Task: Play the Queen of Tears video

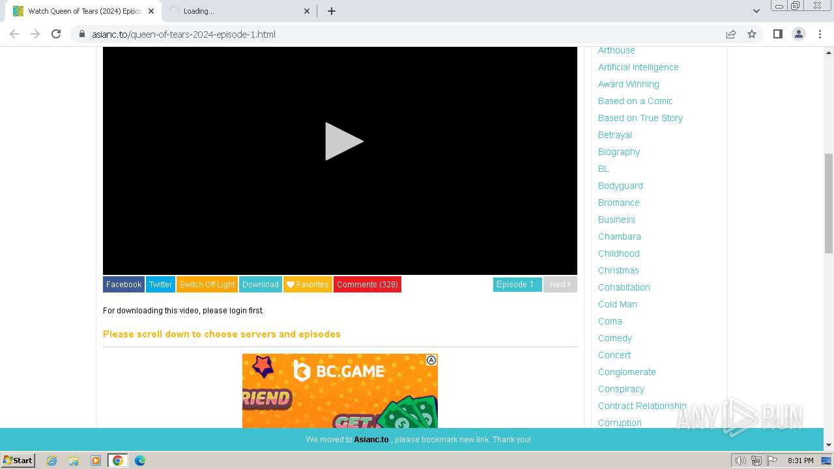Action: [x=344, y=141]
